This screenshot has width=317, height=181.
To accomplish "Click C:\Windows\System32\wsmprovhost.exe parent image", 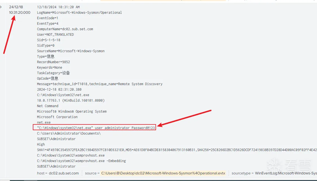I will point(71,155).
